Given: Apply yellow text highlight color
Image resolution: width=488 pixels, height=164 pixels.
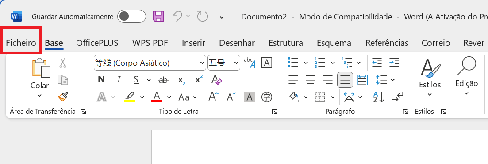Looking at the screenshot, I should tap(130, 97).
